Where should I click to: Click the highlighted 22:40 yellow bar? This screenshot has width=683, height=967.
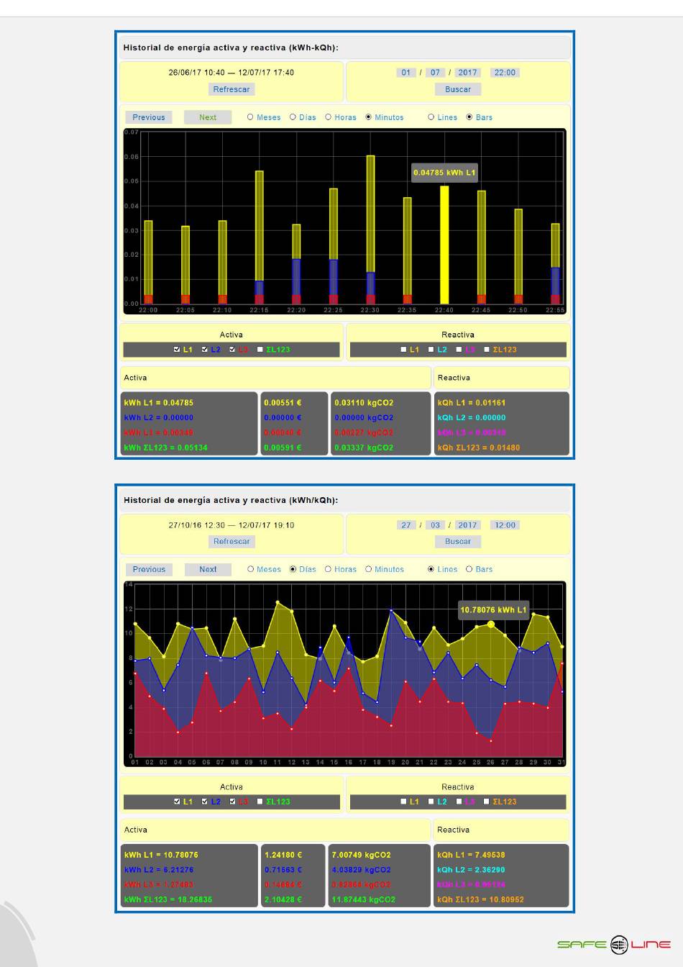444,245
